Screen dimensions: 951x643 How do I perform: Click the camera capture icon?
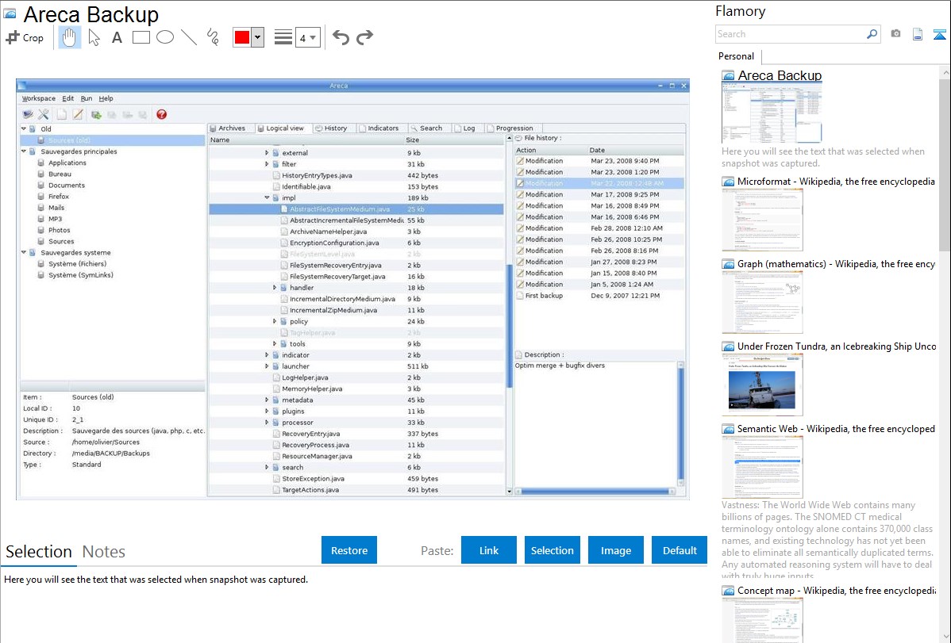pos(895,34)
